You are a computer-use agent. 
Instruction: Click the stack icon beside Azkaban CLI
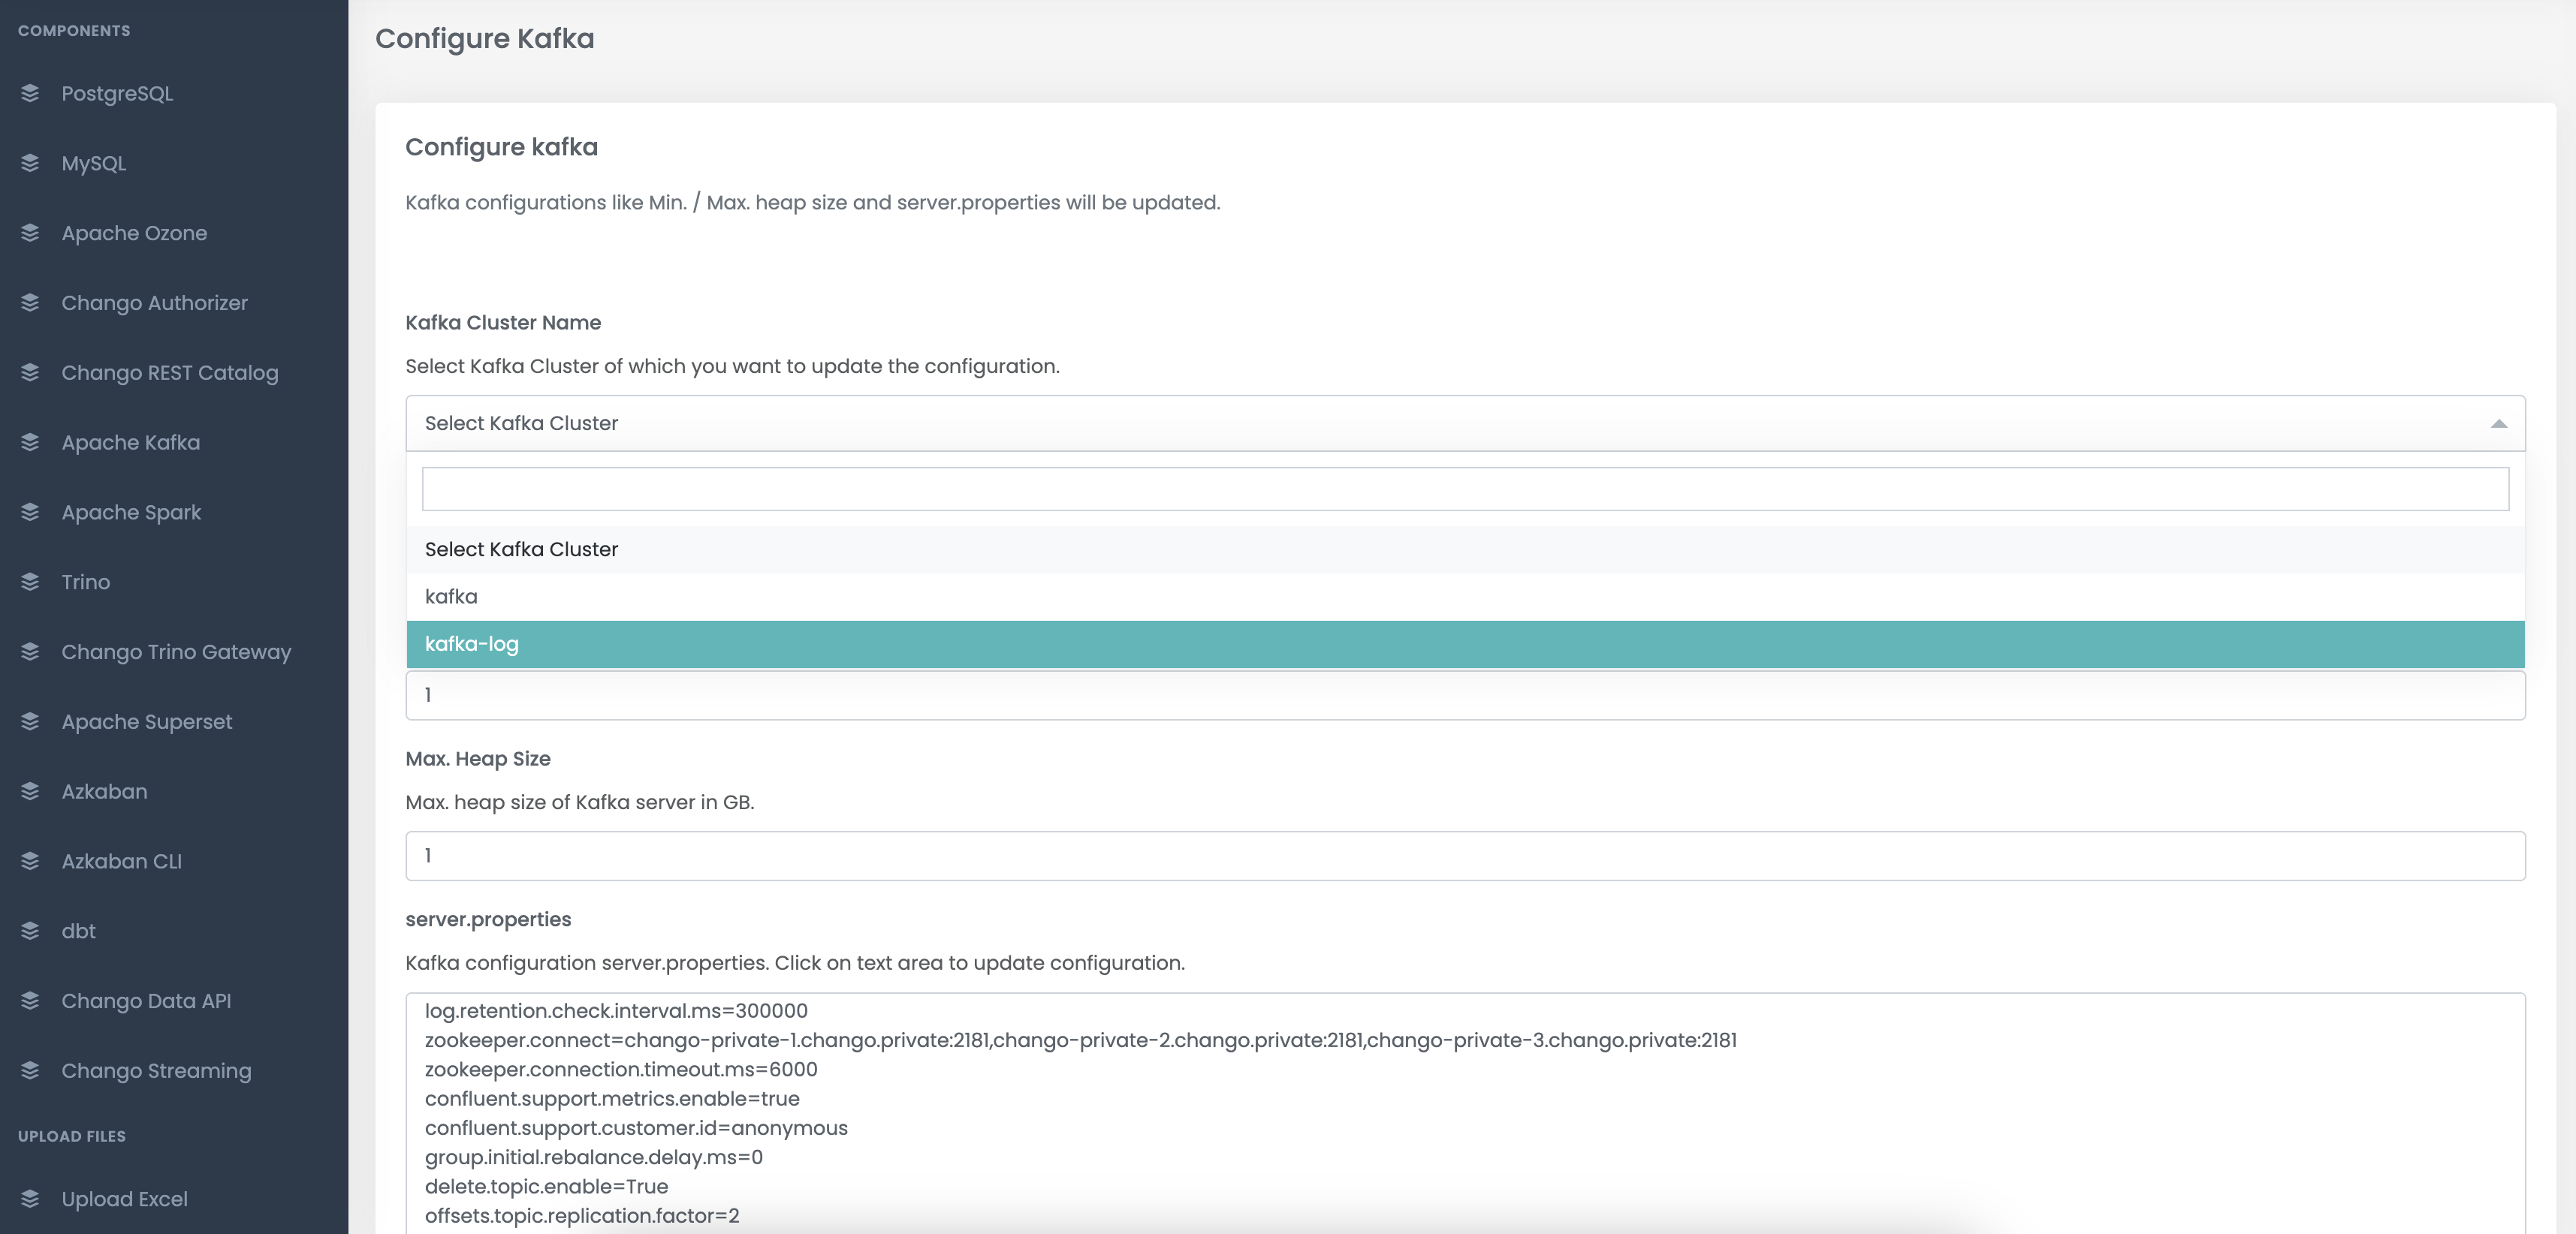pos(30,861)
